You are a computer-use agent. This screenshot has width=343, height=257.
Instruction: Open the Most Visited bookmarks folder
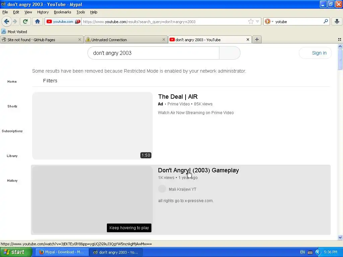pyautogui.click(x=14, y=32)
